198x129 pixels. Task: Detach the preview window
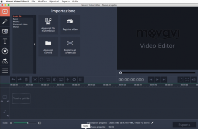[181, 80]
